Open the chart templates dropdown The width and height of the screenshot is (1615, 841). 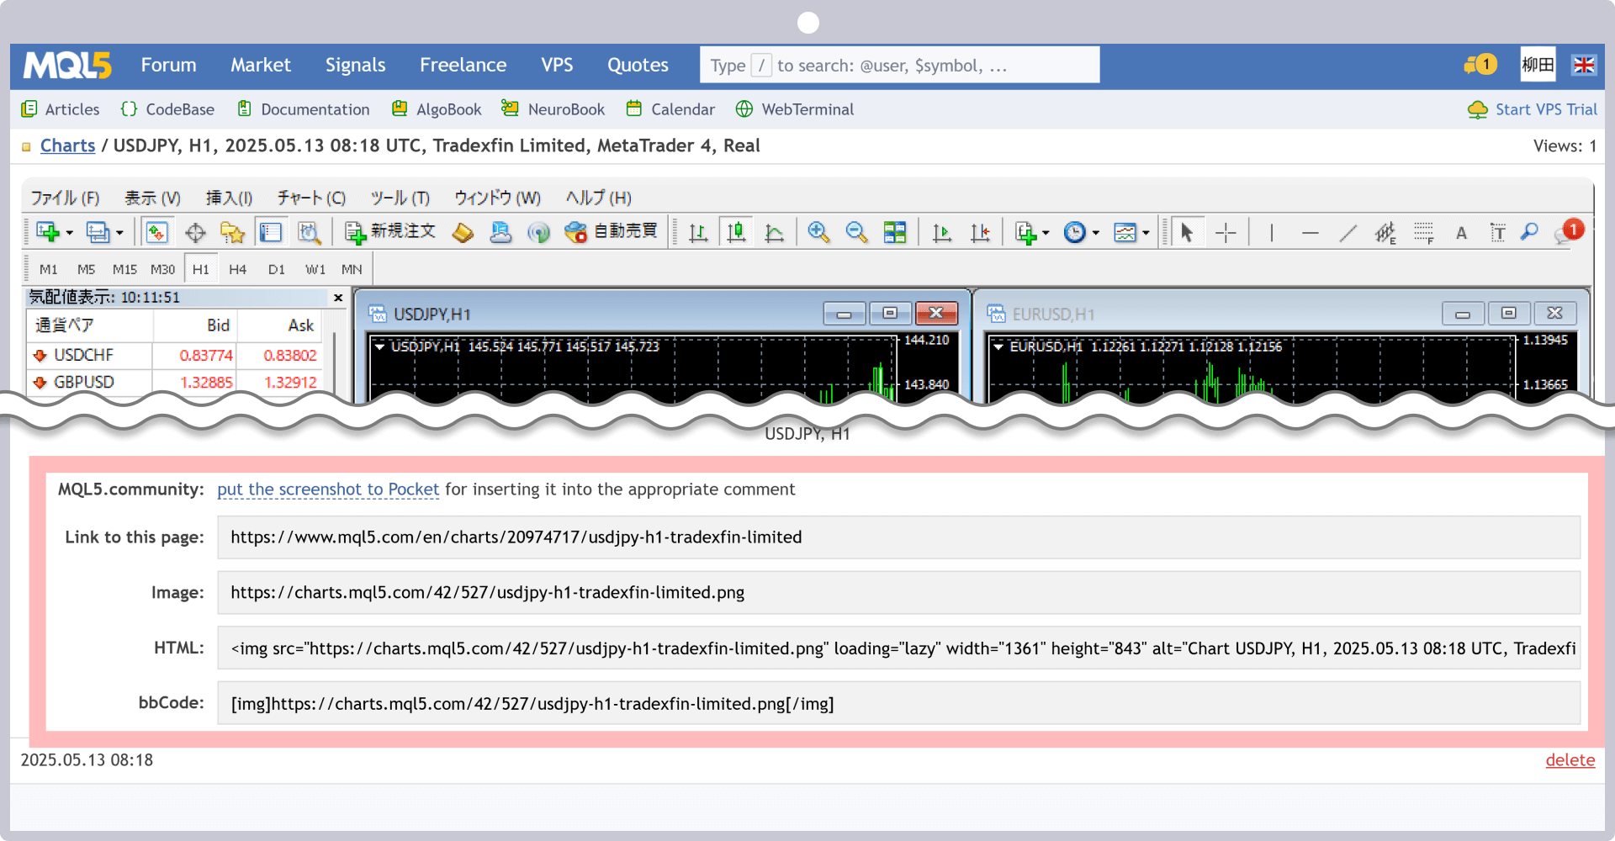coord(1146,232)
